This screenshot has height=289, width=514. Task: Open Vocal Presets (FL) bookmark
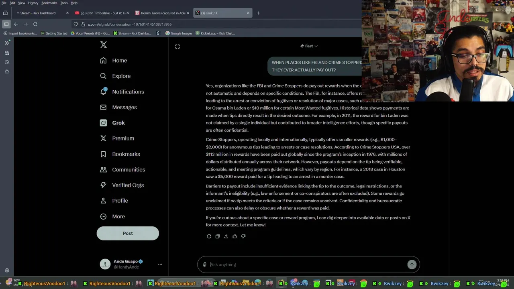(90, 33)
